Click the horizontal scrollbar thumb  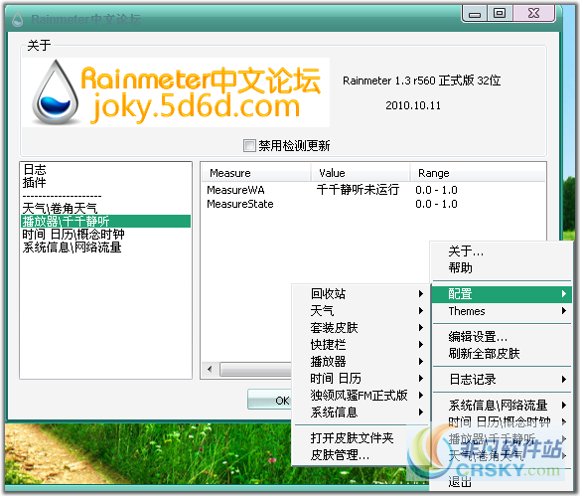tap(255, 369)
